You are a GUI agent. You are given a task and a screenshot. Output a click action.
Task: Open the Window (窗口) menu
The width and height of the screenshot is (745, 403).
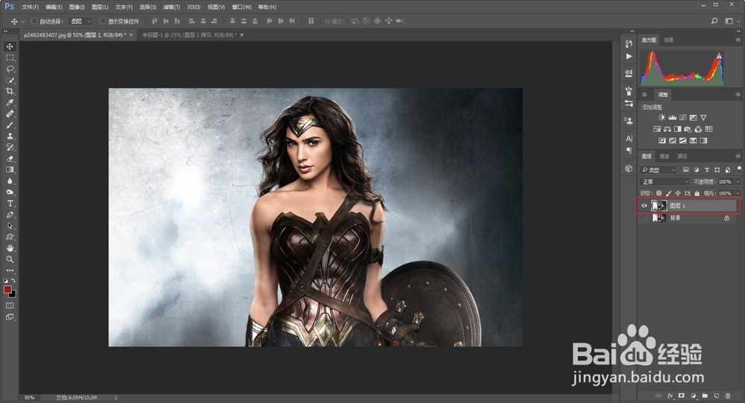[241, 7]
